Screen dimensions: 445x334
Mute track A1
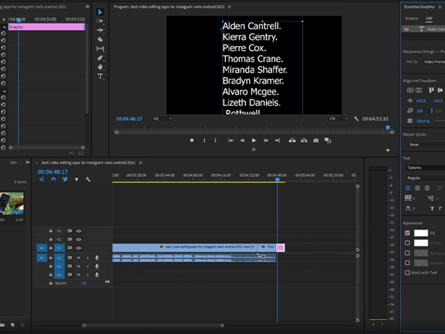click(79, 257)
